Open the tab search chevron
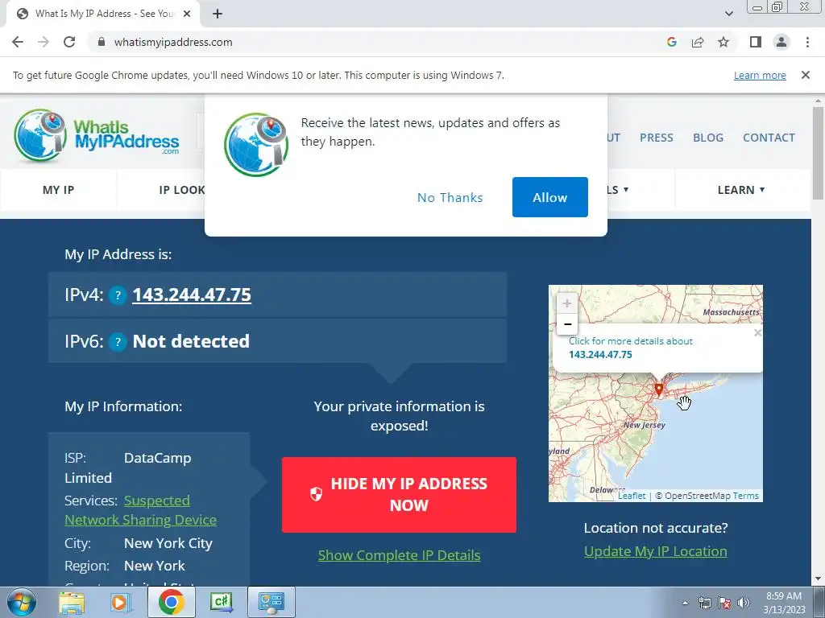 [728, 14]
